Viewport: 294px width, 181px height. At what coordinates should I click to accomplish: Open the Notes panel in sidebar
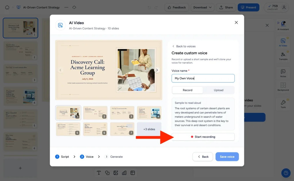(x=283, y=73)
